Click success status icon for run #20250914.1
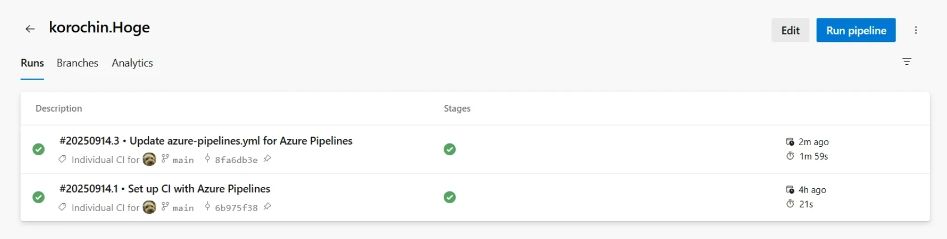 coord(39,197)
